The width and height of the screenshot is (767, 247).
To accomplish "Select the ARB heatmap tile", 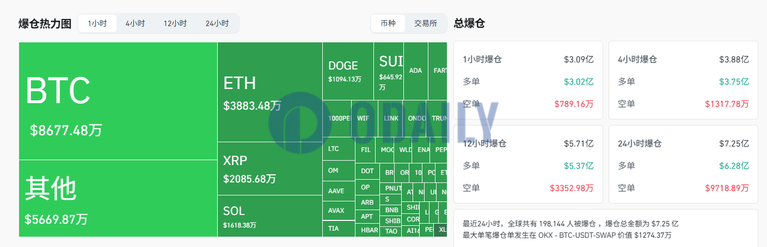I will (x=367, y=202).
